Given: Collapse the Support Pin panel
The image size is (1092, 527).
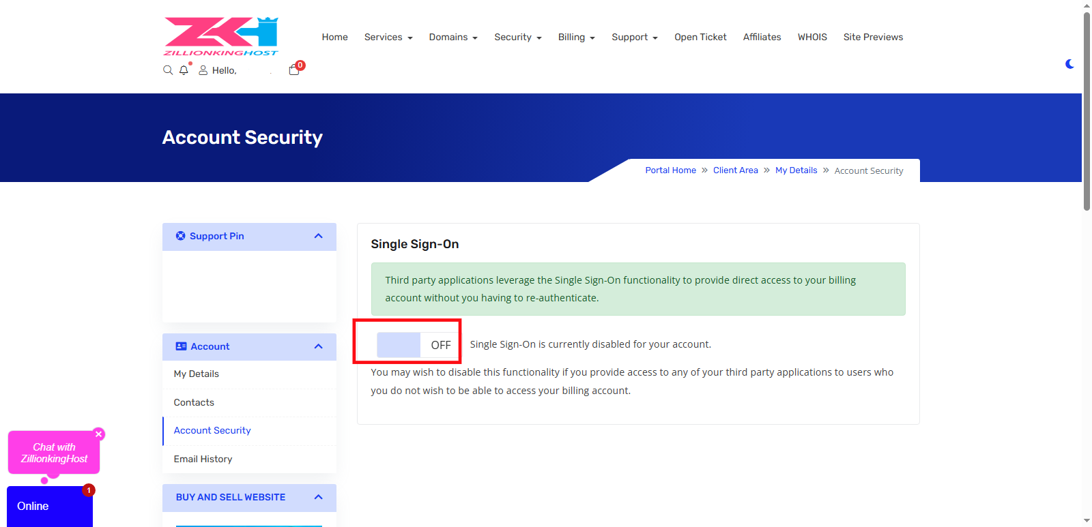Looking at the screenshot, I should (318, 237).
